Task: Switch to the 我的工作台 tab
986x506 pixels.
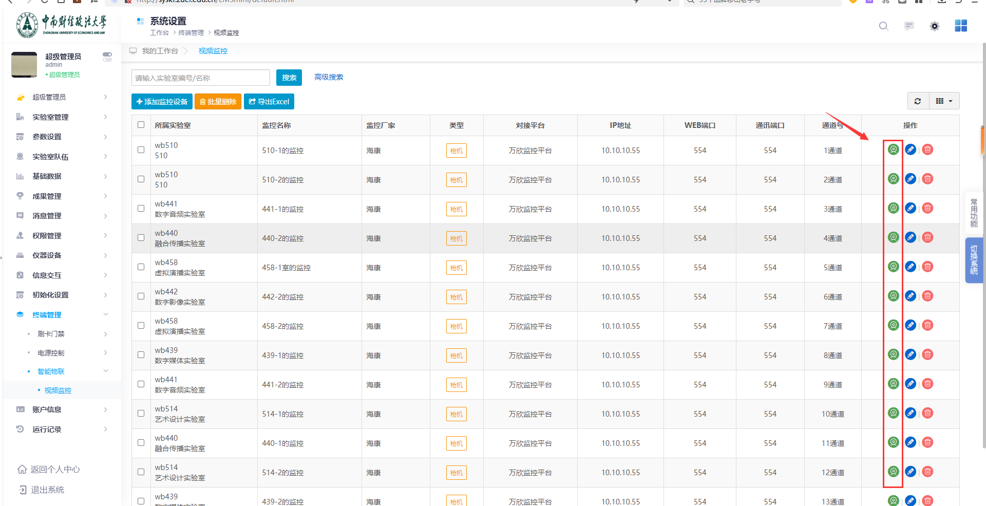Action: [160, 51]
